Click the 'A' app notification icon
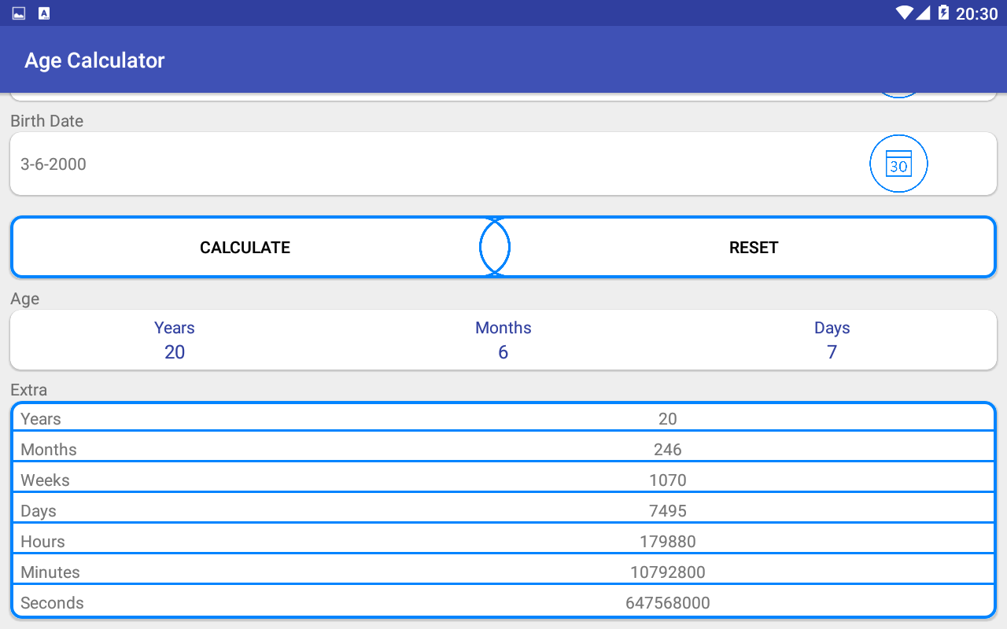The width and height of the screenshot is (1007, 629). [x=44, y=13]
